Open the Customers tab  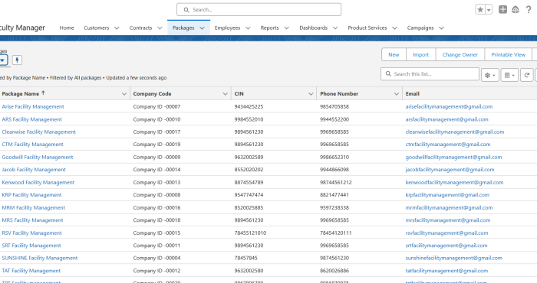point(96,28)
